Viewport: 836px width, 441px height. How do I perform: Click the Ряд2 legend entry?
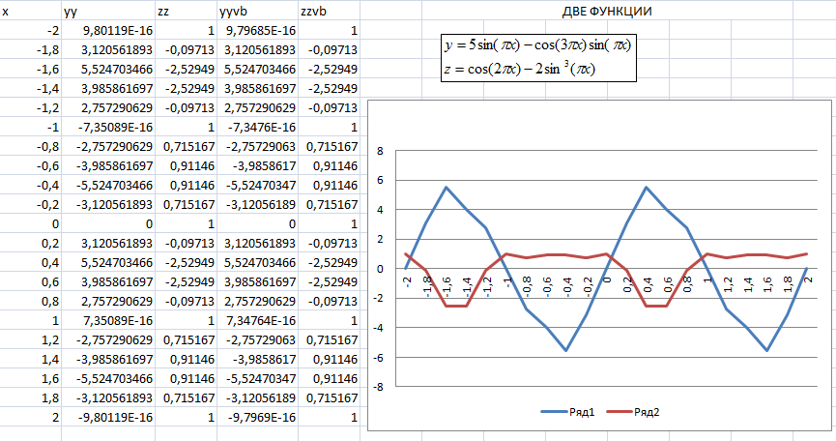coord(633,412)
